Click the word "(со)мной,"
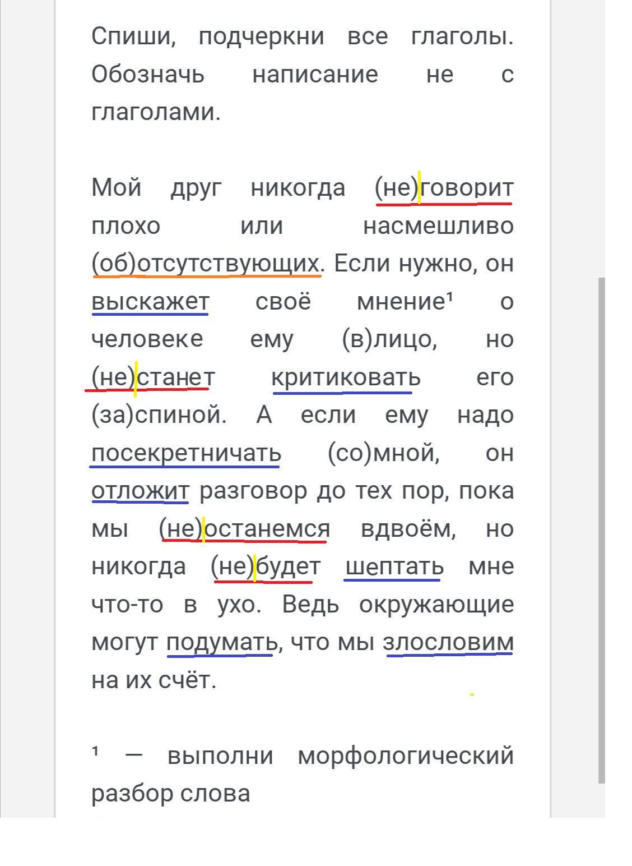 coord(384,454)
